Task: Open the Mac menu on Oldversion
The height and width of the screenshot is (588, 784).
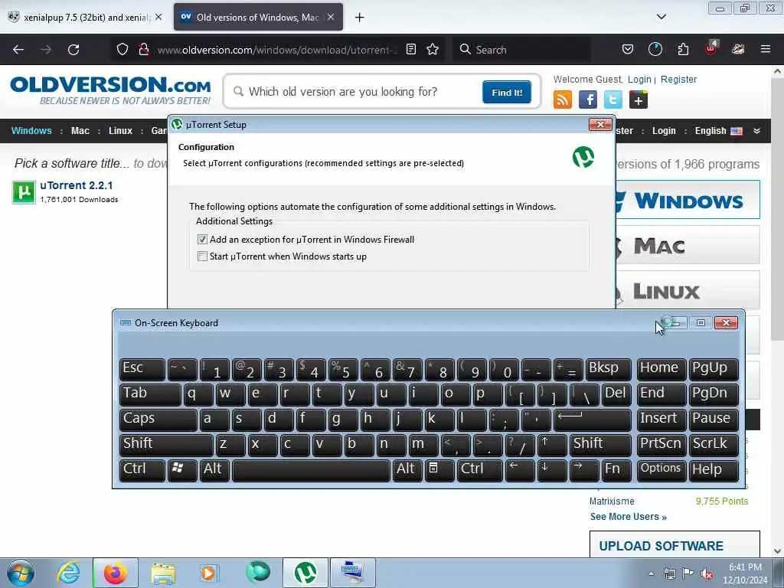Action: pyautogui.click(x=80, y=131)
